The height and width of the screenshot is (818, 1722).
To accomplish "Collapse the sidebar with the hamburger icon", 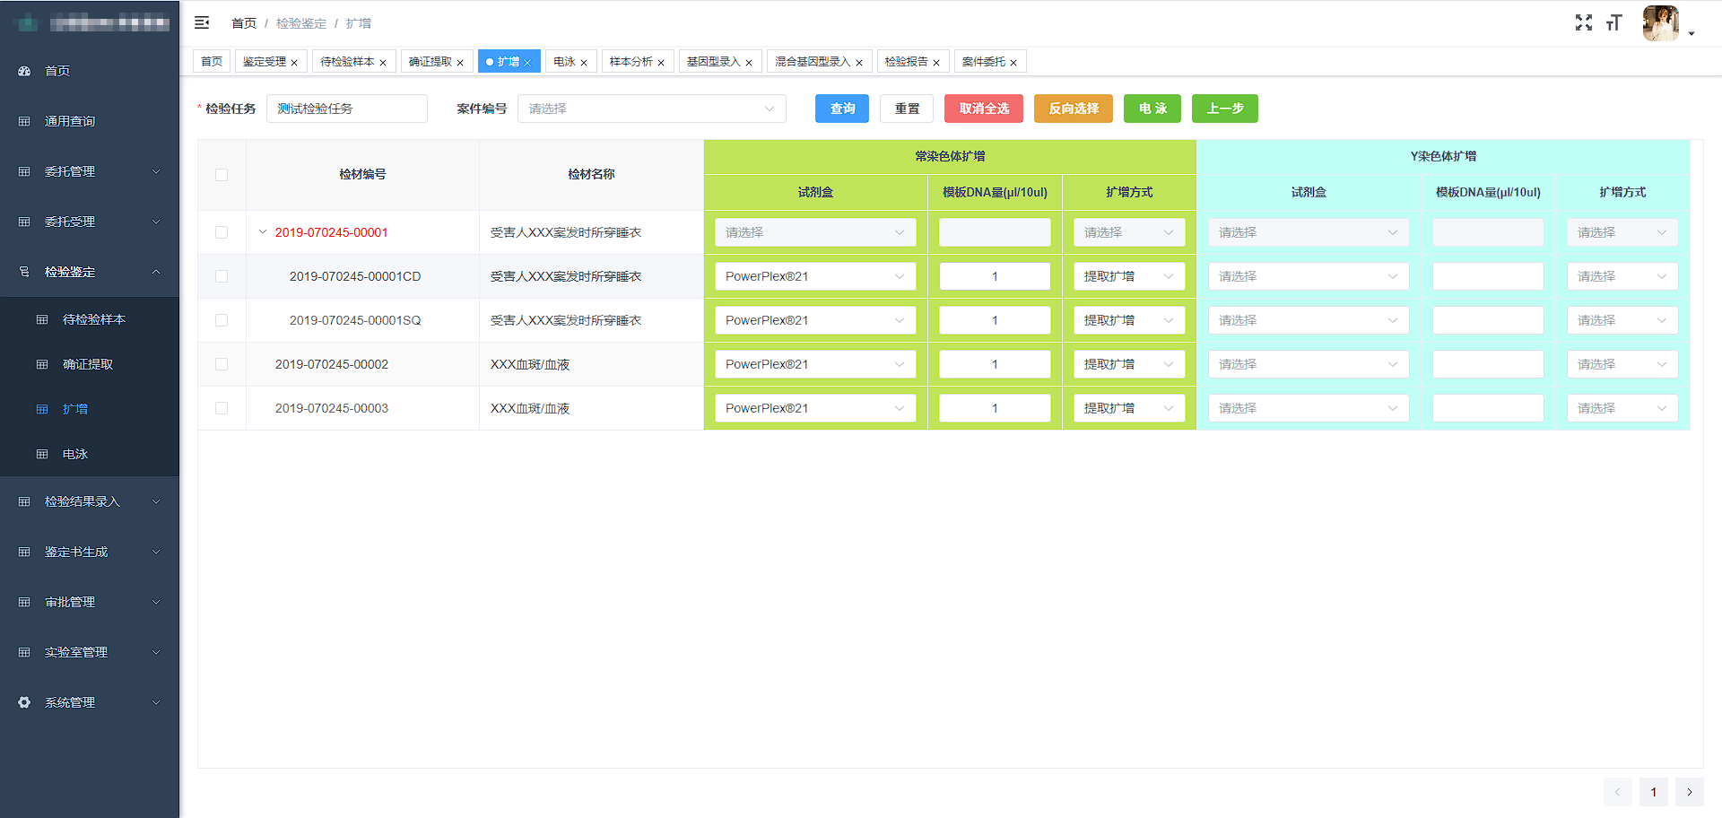I will coord(202,22).
